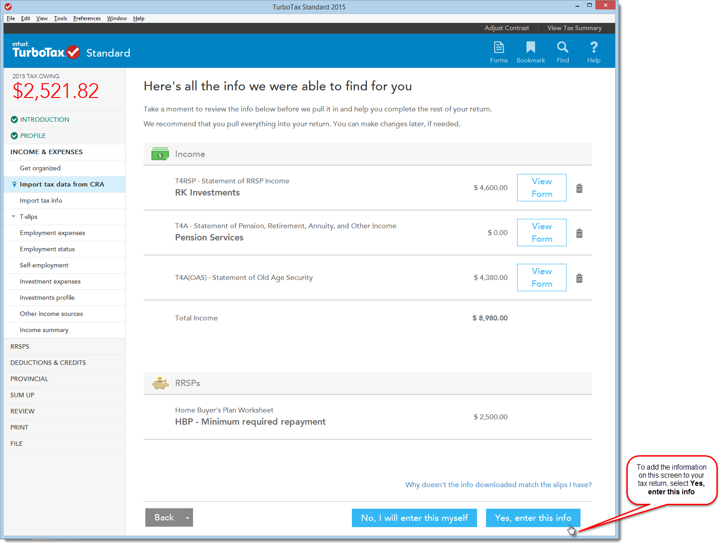Go to Sum Up section

click(x=64, y=395)
